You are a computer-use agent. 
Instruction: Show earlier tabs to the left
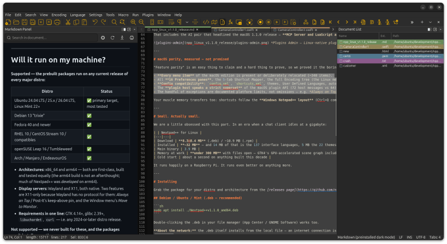click(142, 29)
